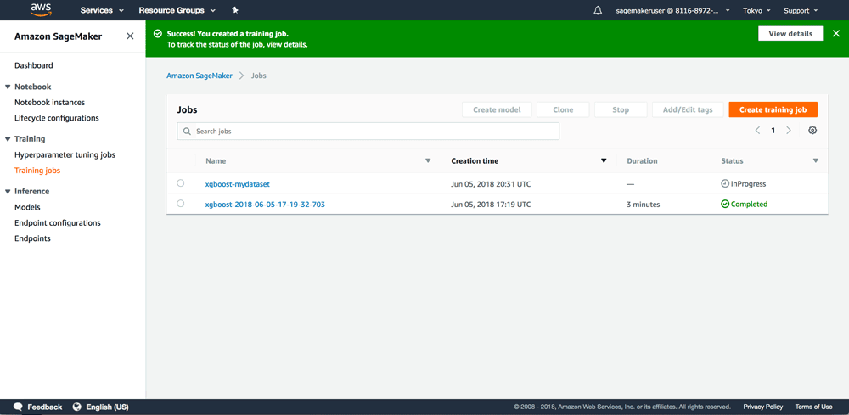Open Lifecycle configurations

(57, 118)
